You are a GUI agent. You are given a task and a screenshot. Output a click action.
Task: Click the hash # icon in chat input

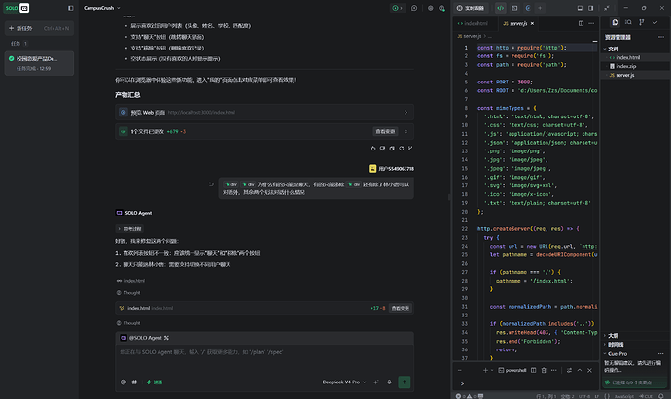134,382
